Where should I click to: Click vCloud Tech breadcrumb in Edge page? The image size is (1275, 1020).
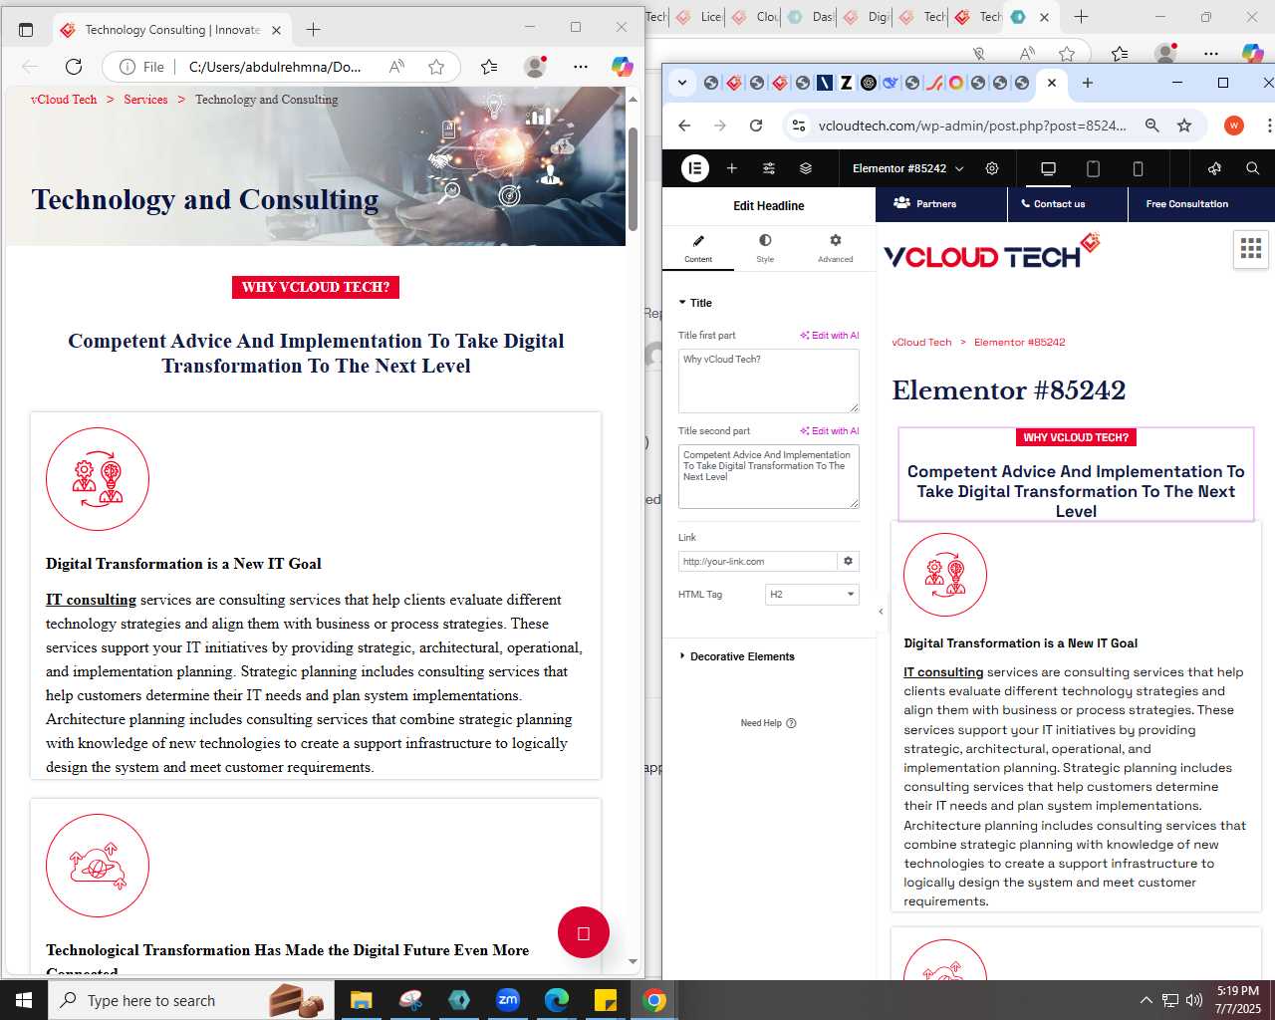(64, 100)
